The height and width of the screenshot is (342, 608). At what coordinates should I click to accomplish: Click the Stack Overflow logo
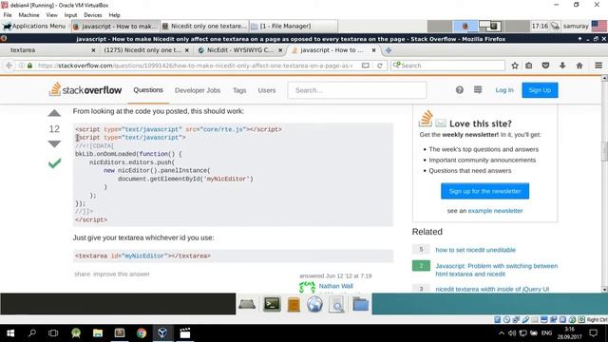pyautogui.click(x=85, y=89)
